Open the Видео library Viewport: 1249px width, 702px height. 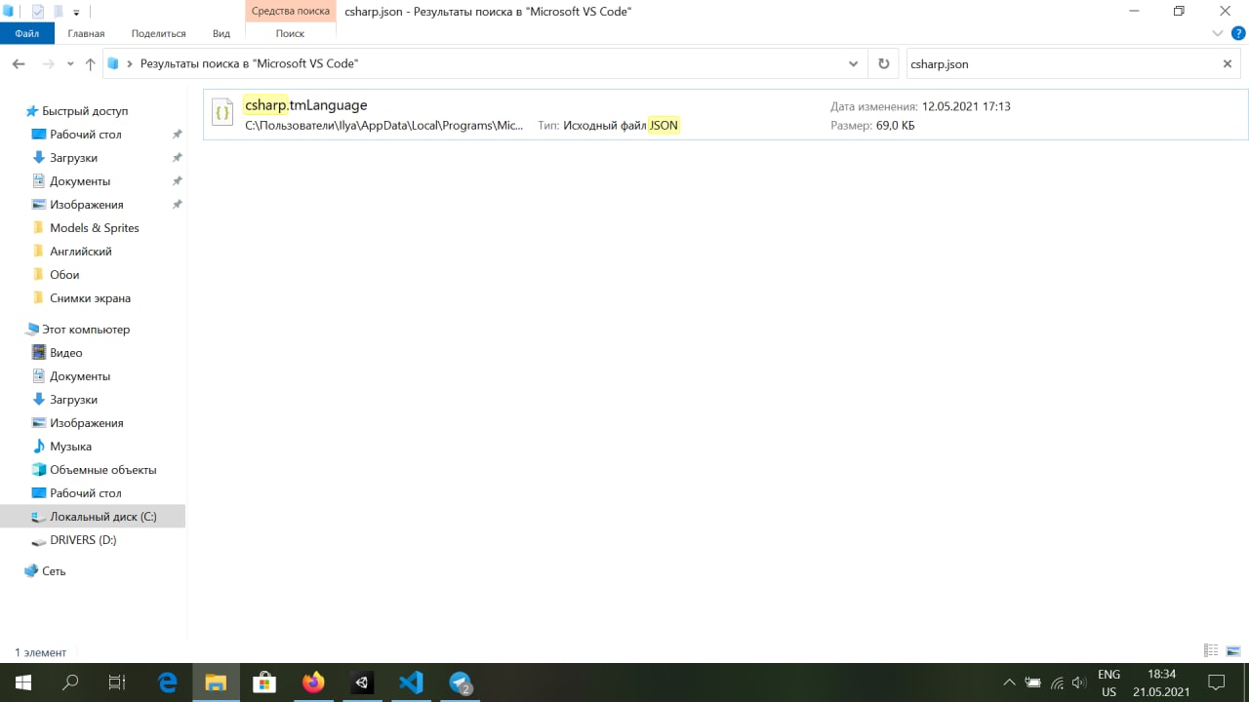66,353
